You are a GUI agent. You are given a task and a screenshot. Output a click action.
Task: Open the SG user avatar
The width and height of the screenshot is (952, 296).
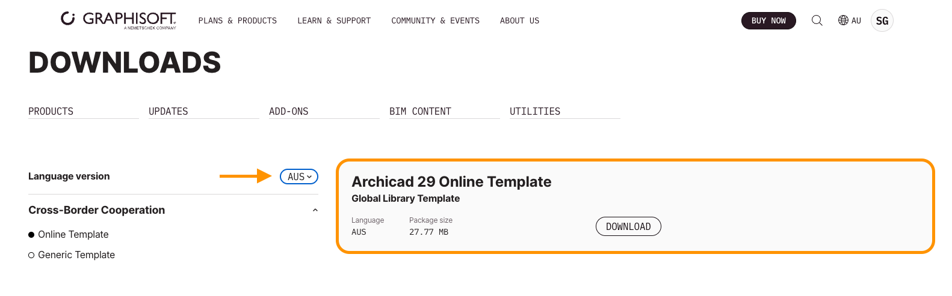[882, 20]
